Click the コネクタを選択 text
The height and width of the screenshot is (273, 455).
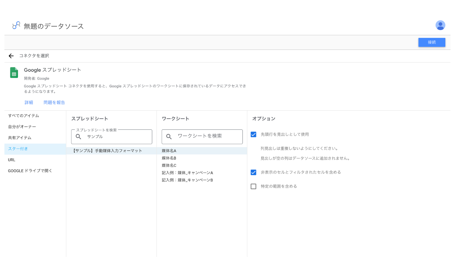[34, 56]
